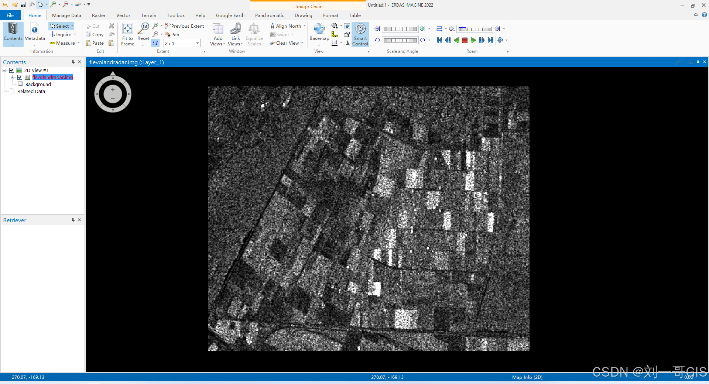This screenshot has width=709, height=384.
Task: Switch to the Raster ribbon tab
Action: [x=99, y=16]
